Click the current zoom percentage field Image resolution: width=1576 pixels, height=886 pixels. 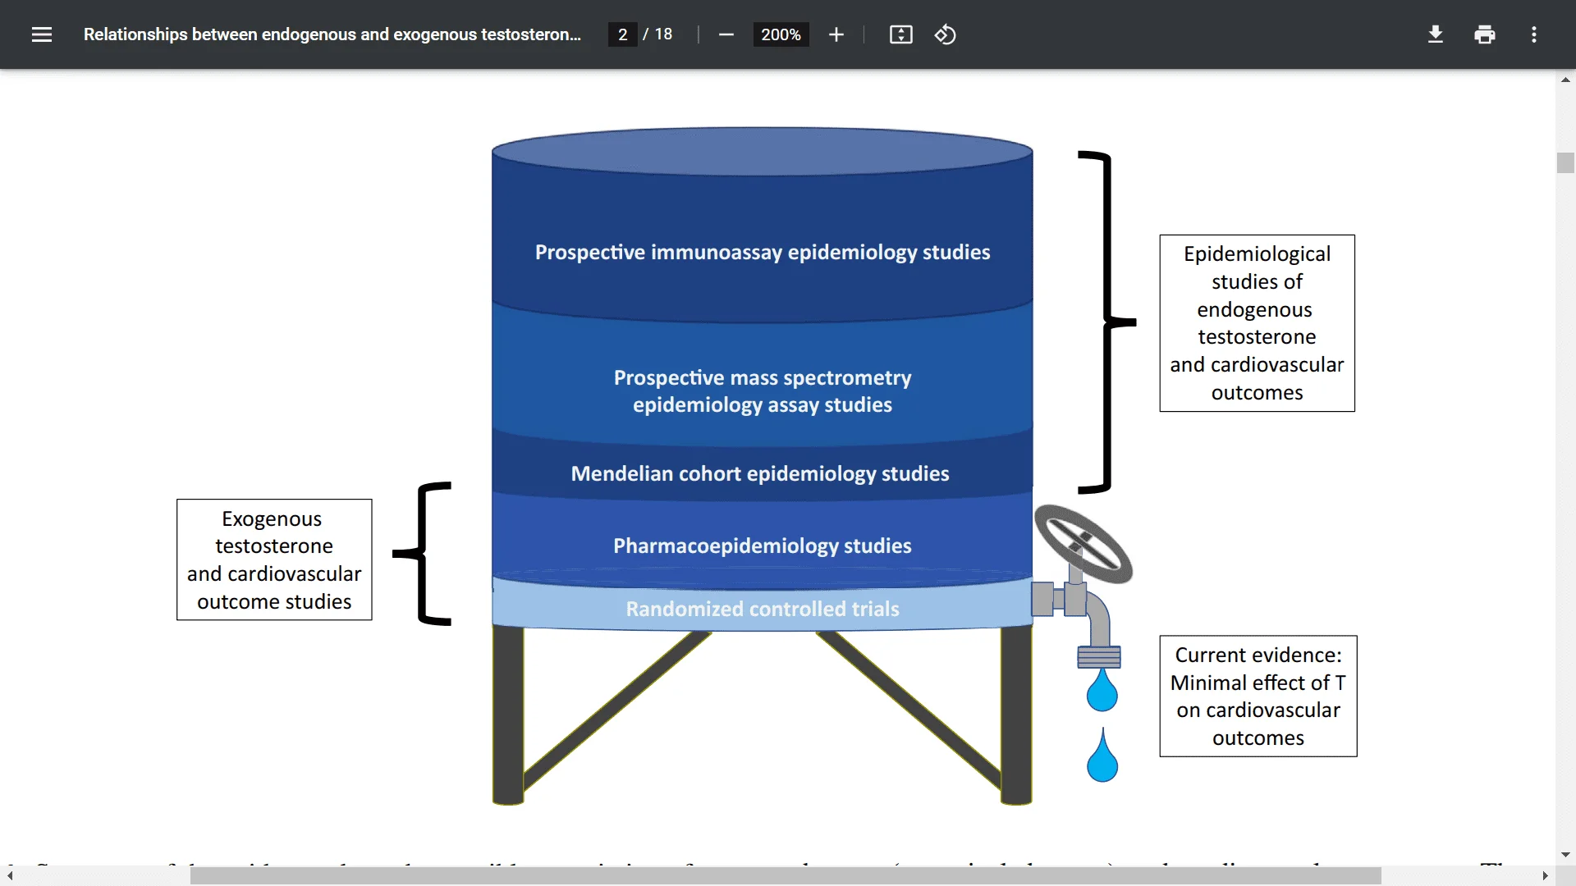click(779, 34)
